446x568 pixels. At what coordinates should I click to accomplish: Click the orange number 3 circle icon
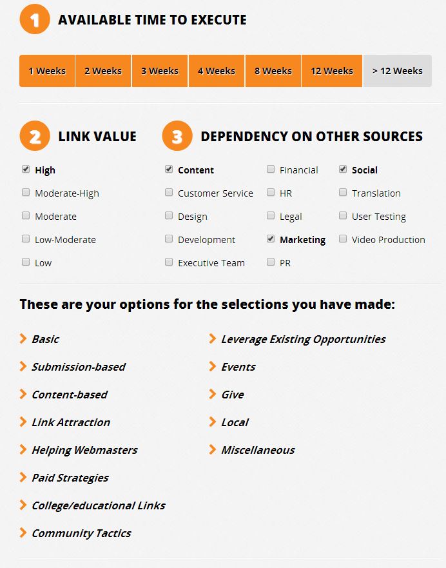pyautogui.click(x=177, y=136)
